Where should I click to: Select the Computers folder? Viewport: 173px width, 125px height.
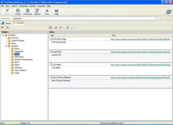coord(19,51)
